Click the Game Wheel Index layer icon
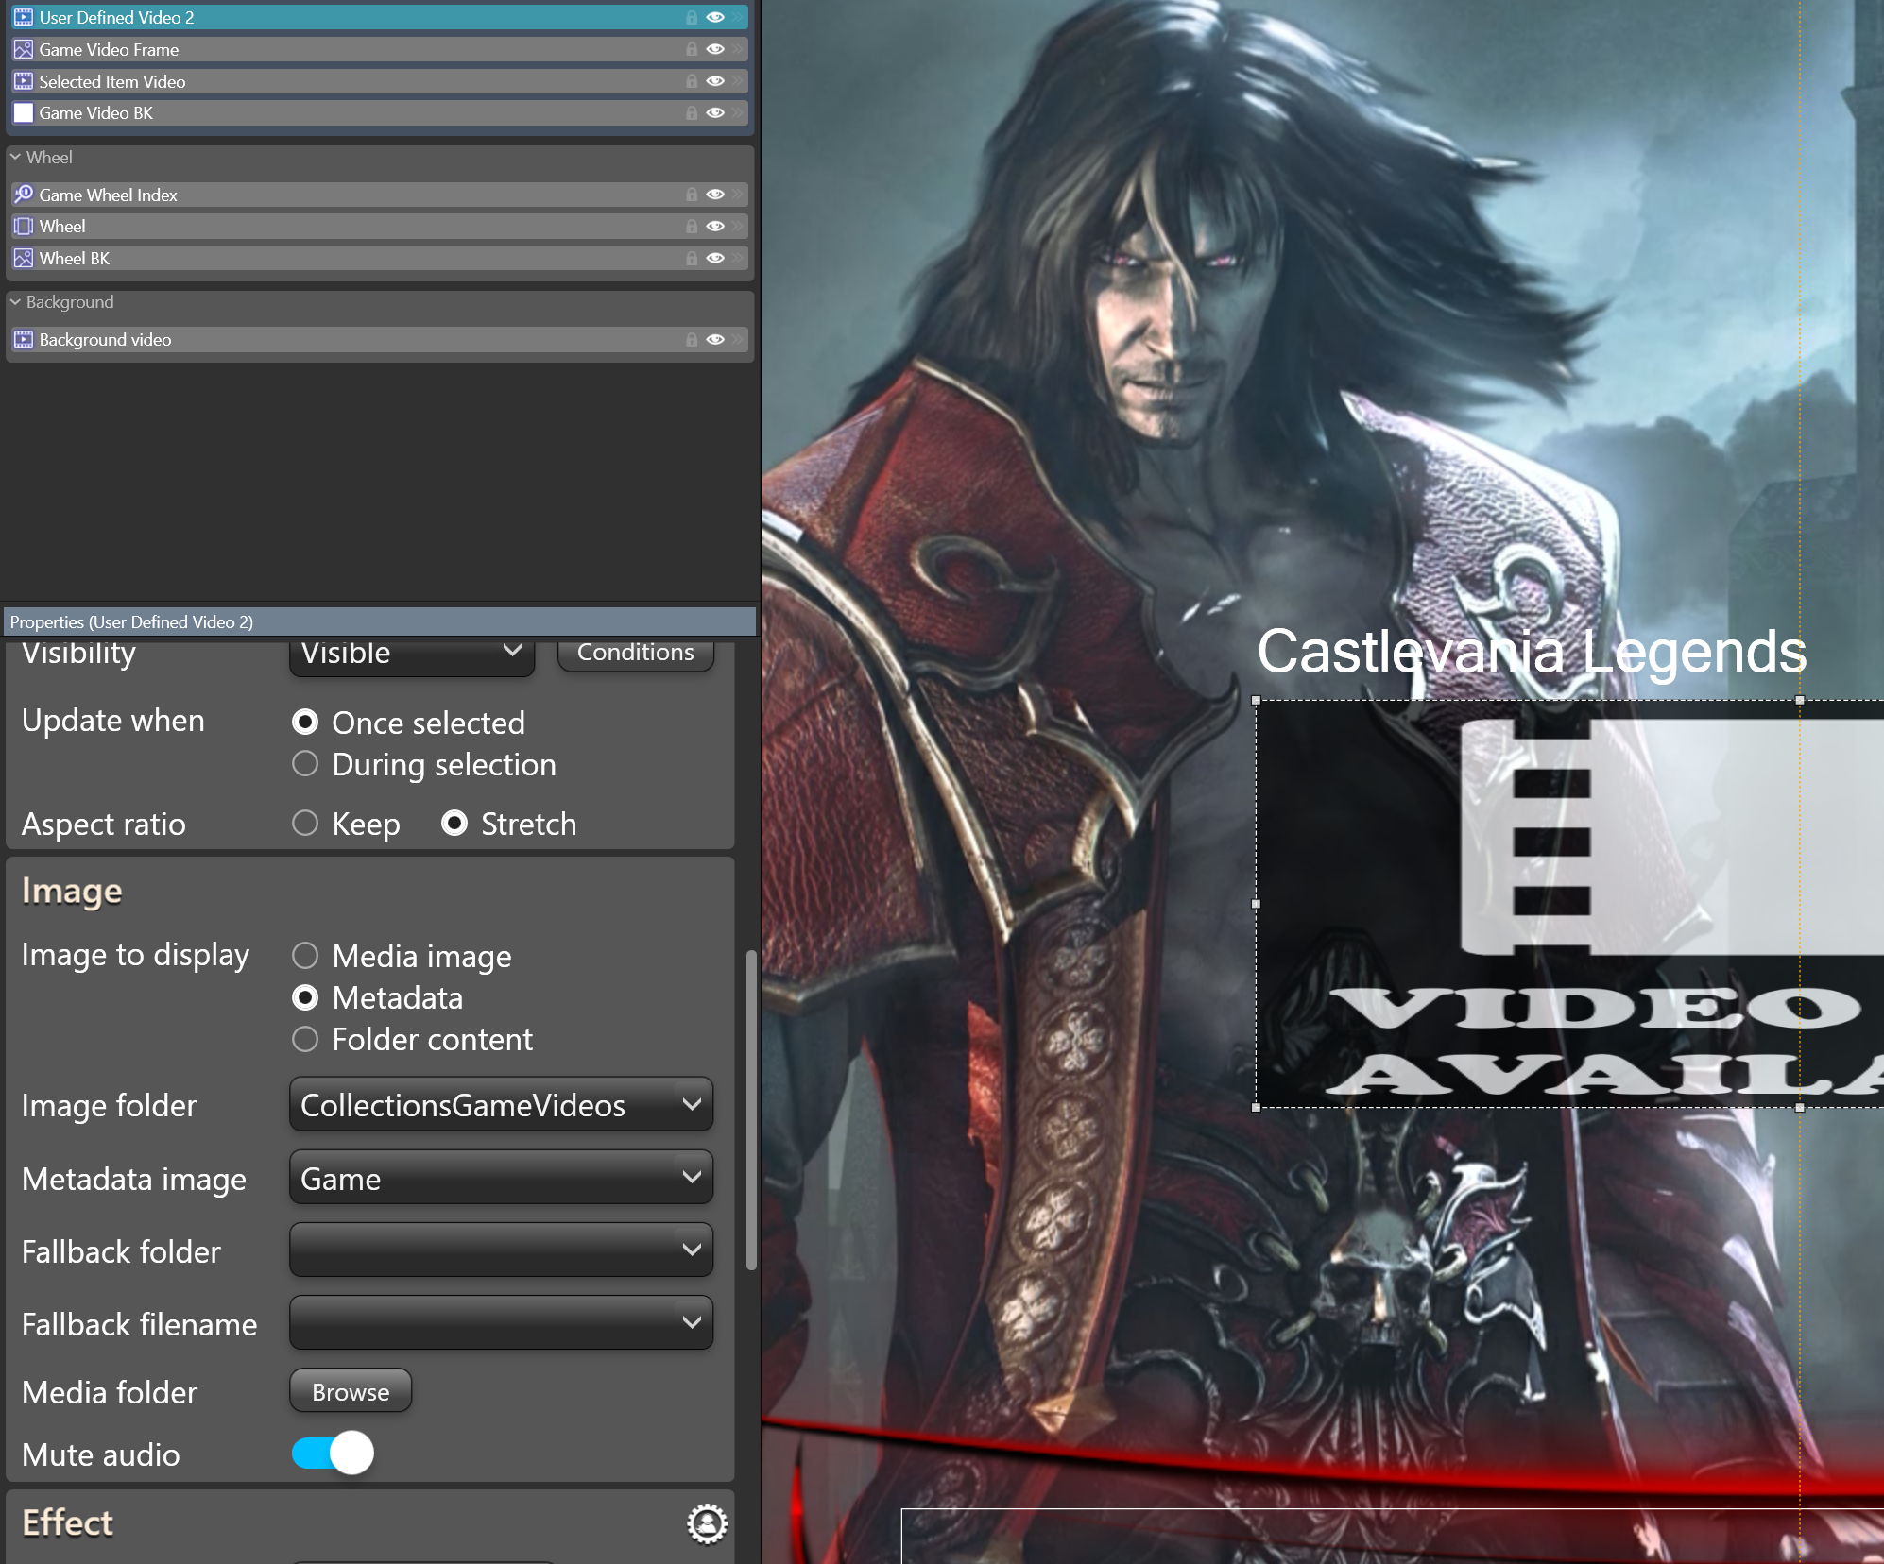The height and width of the screenshot is (1564, 1884). point(24,195)
